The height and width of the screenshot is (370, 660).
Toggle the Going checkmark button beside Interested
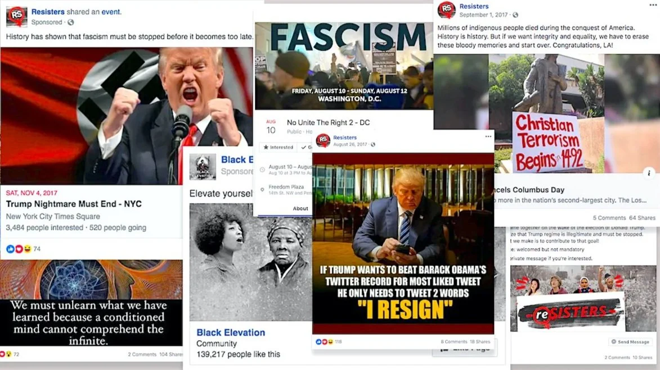click(x=306, y=148)
